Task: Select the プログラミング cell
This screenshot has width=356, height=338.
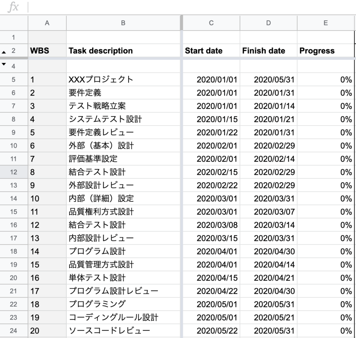Action: pyautogui.click(x=123, y=304)
